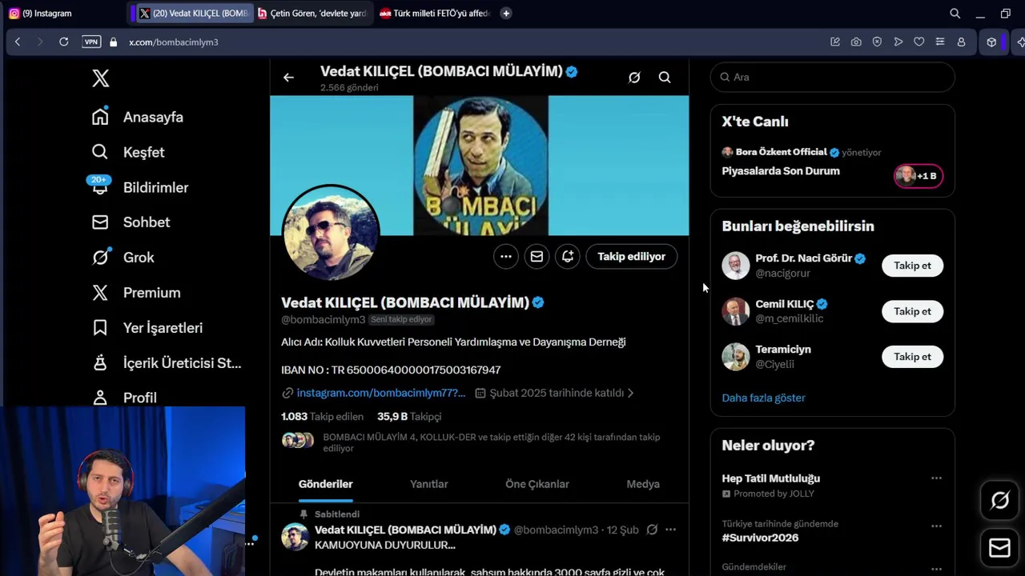The height and width of the screenshot is (576, 1025).
Task: Switch to Türk milleti FETÖ'yü browser tab
Action: (434, 13)
